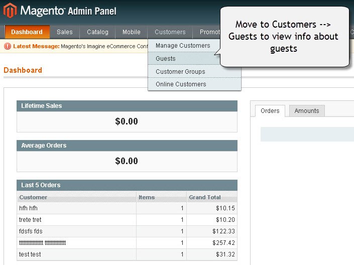The image size is (354, 269).
Task: Sort by Grand Total column header
Action: (212, 197)
